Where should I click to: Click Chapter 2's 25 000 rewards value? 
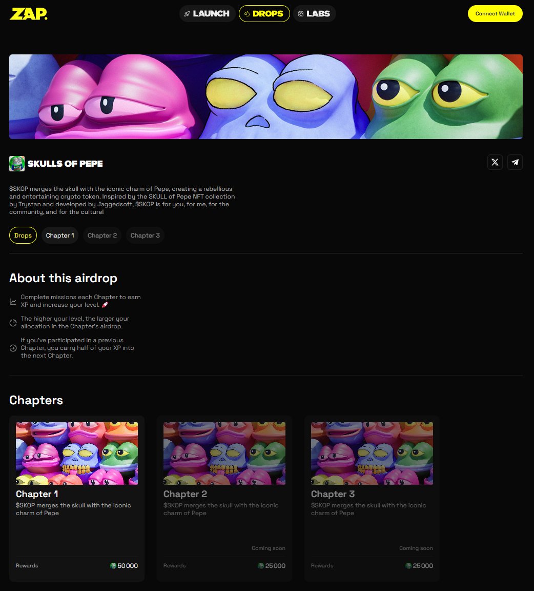coord(275,566)
